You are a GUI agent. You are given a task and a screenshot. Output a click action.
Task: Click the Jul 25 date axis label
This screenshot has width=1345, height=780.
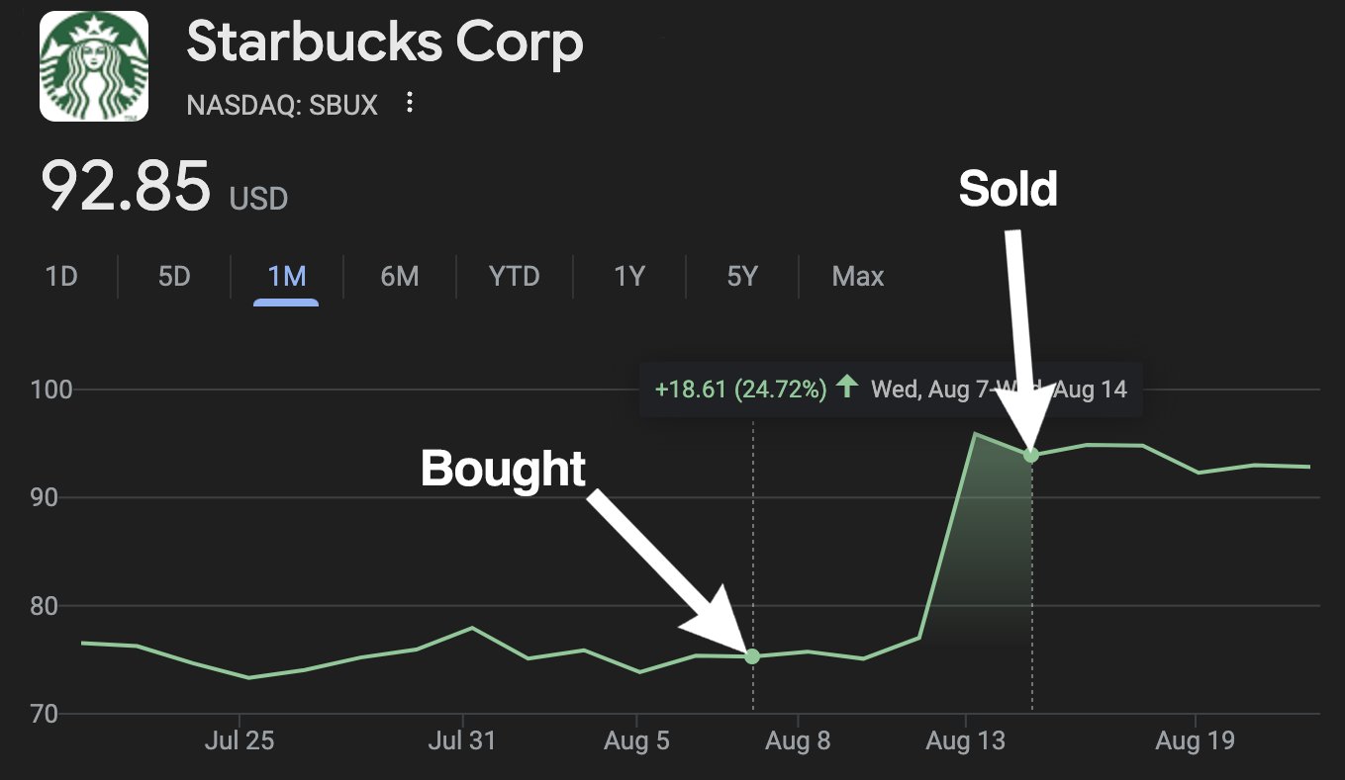pyautogui.click(x=240, y=740)
